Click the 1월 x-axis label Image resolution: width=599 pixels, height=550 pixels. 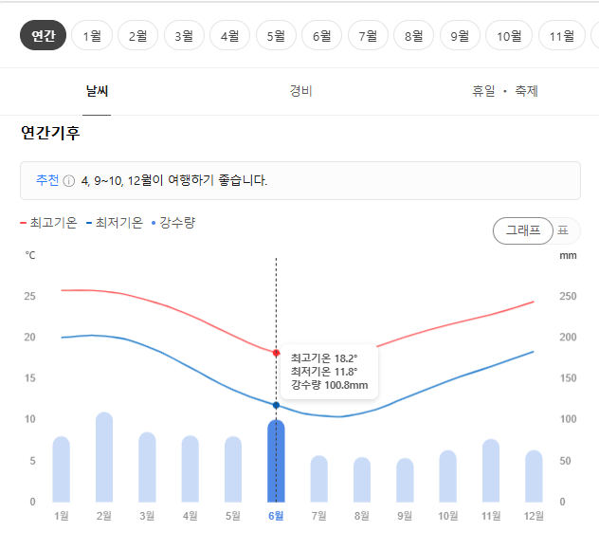[61, 516]
